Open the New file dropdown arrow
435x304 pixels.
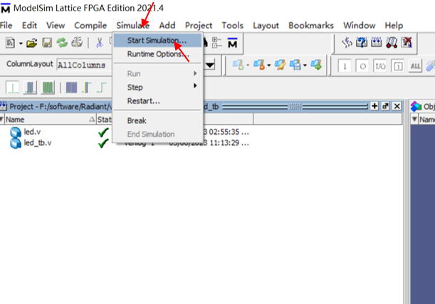click(x=21, y=43)
